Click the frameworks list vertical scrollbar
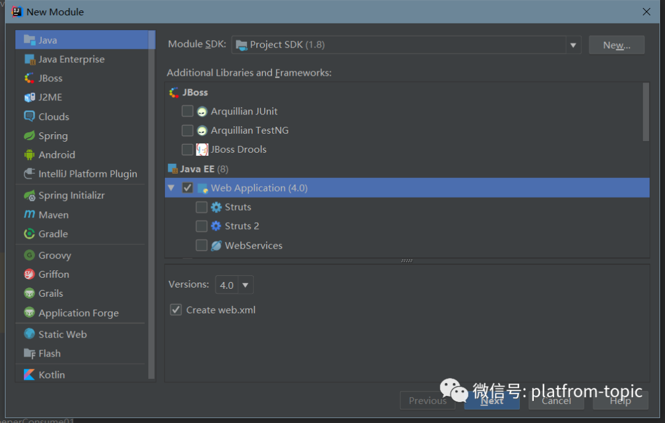Screen dimensions: 665x423 [646, 112]
